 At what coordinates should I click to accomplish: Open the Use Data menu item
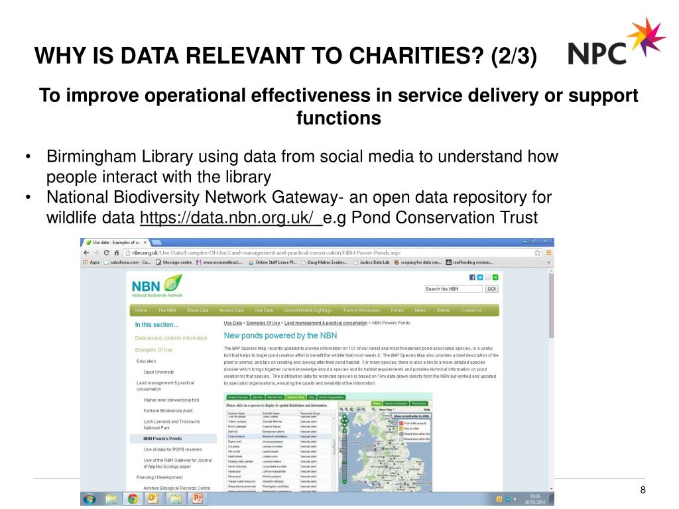point(264,310)
